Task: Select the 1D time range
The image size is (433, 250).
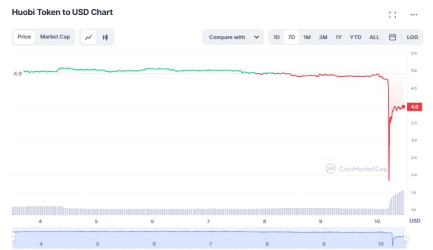Action: [276, 37]
